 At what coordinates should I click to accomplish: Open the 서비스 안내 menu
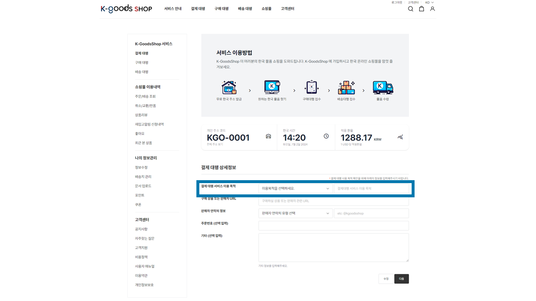pos(173,9)
